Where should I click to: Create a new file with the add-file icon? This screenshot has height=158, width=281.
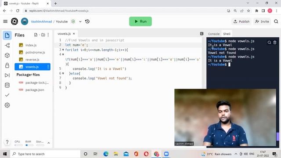(36, 35)
